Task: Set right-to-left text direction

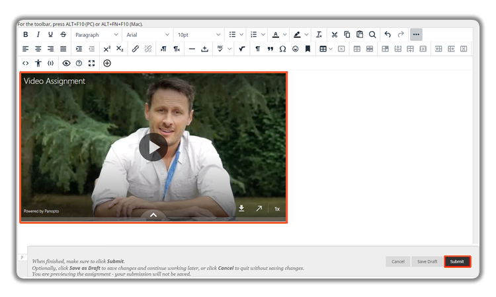Action: click(x=177, y=49)
